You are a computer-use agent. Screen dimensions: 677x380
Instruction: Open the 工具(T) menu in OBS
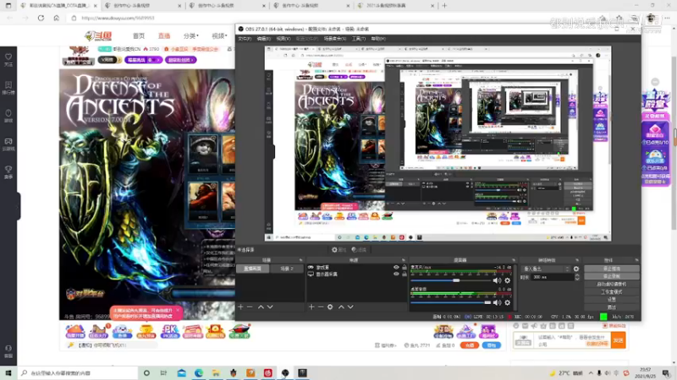(x=358, y=39)
